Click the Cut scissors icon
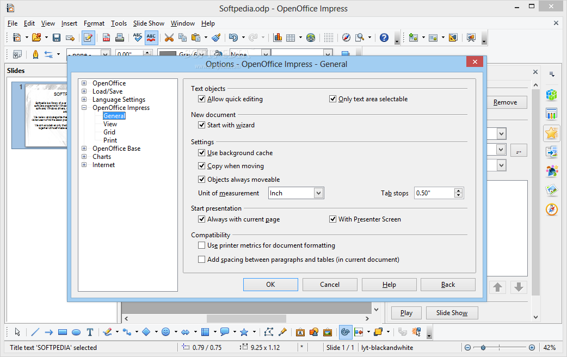This screenshot has width=567, height=357. [169, 38]
